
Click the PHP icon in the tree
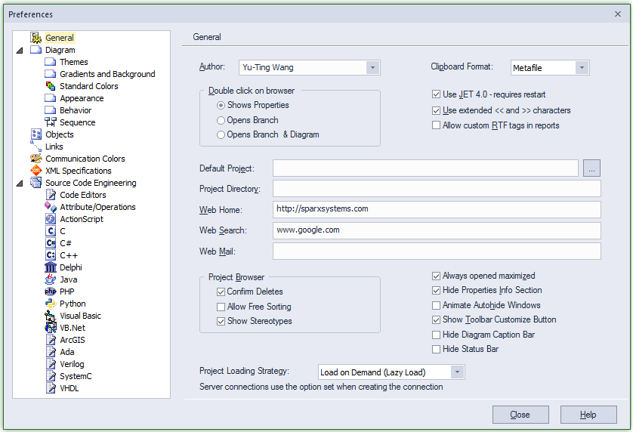click(51, 292)
